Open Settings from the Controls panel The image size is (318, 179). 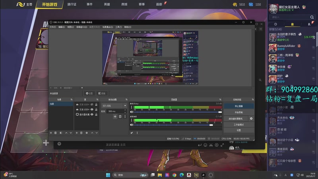pyautogui.click(x=239, y=130)
